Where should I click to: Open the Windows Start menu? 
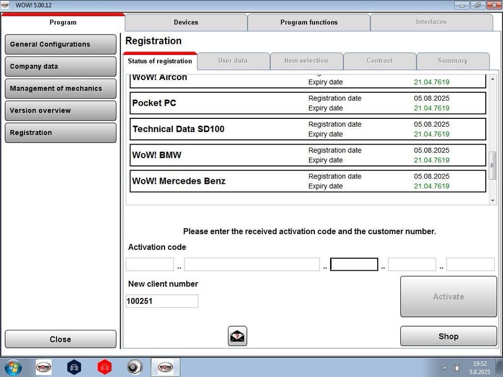pos(13,367)
